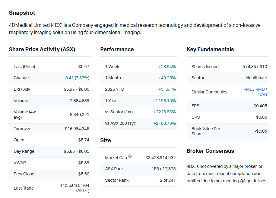The height and width of the screenshot is (198, 276).
Task: Select Book Value Per Share -$0.05
Action: [x=261, y=131]
